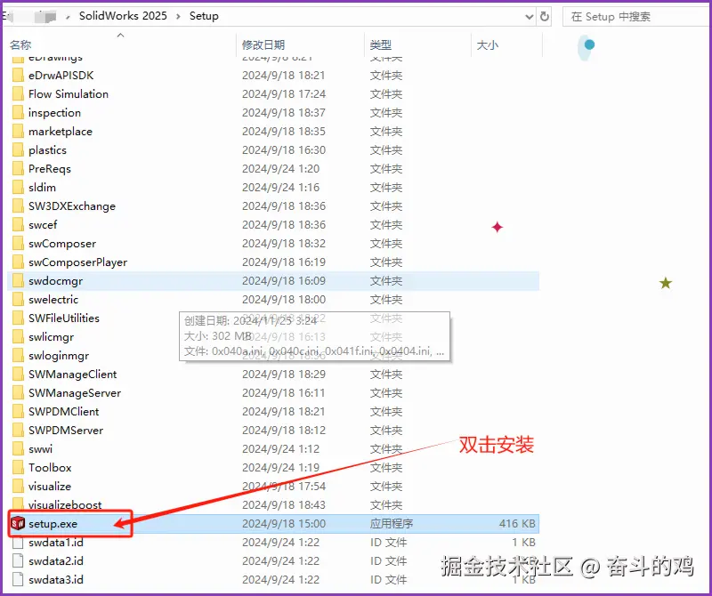Click the SWPDMClient folder icon
The height and width of the screenshot is (596, 712).
tap(18, 411)
